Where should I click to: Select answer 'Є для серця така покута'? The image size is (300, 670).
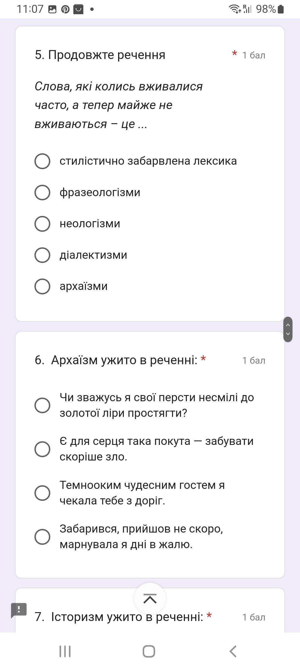click(x=42, y=449)
